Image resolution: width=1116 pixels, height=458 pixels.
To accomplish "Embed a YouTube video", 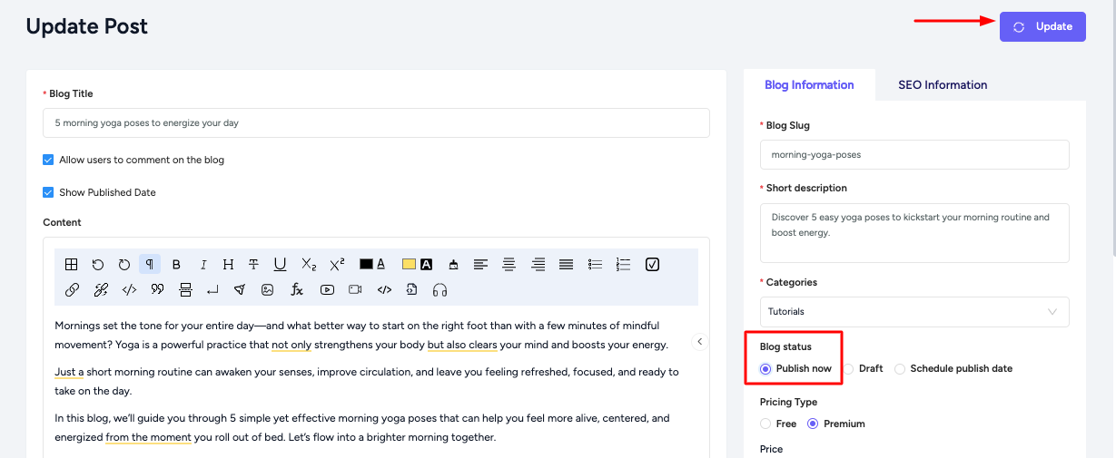I will [327, 290].
